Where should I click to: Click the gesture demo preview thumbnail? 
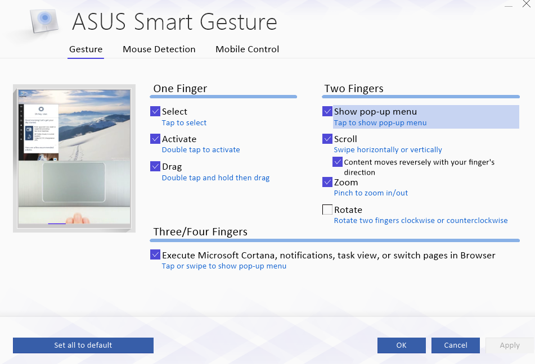(x=74, y=158)
